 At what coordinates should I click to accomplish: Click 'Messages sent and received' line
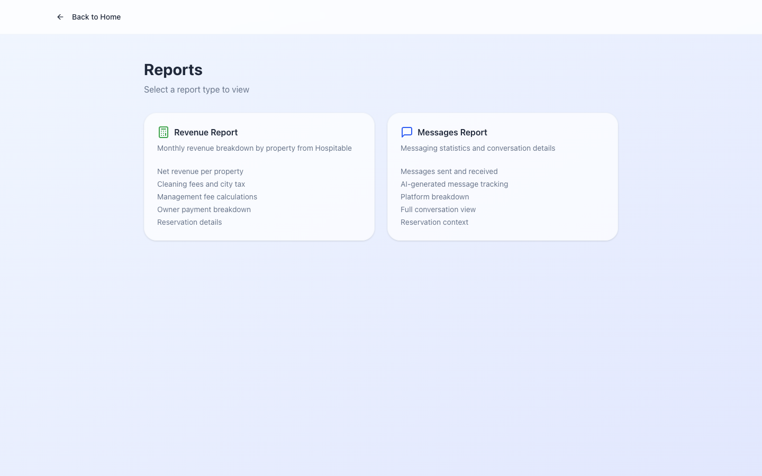click(x=449, y=171)
